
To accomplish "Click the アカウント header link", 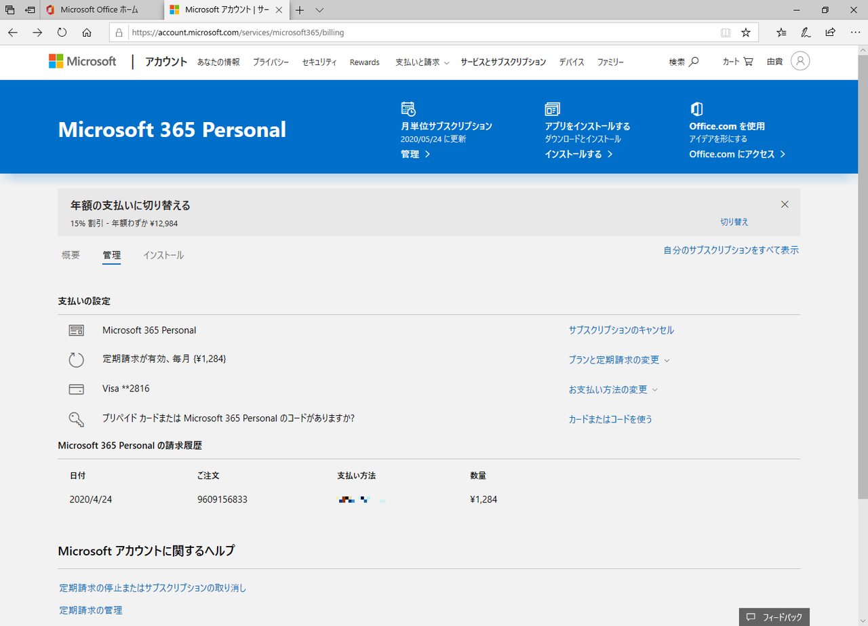I will (166, 62).
